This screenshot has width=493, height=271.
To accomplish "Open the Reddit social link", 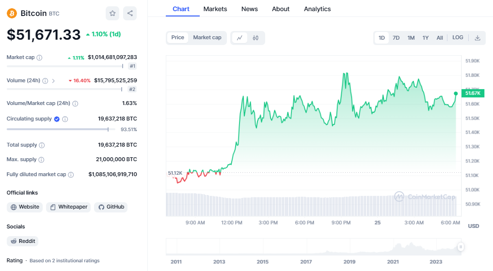I will 23,241.
